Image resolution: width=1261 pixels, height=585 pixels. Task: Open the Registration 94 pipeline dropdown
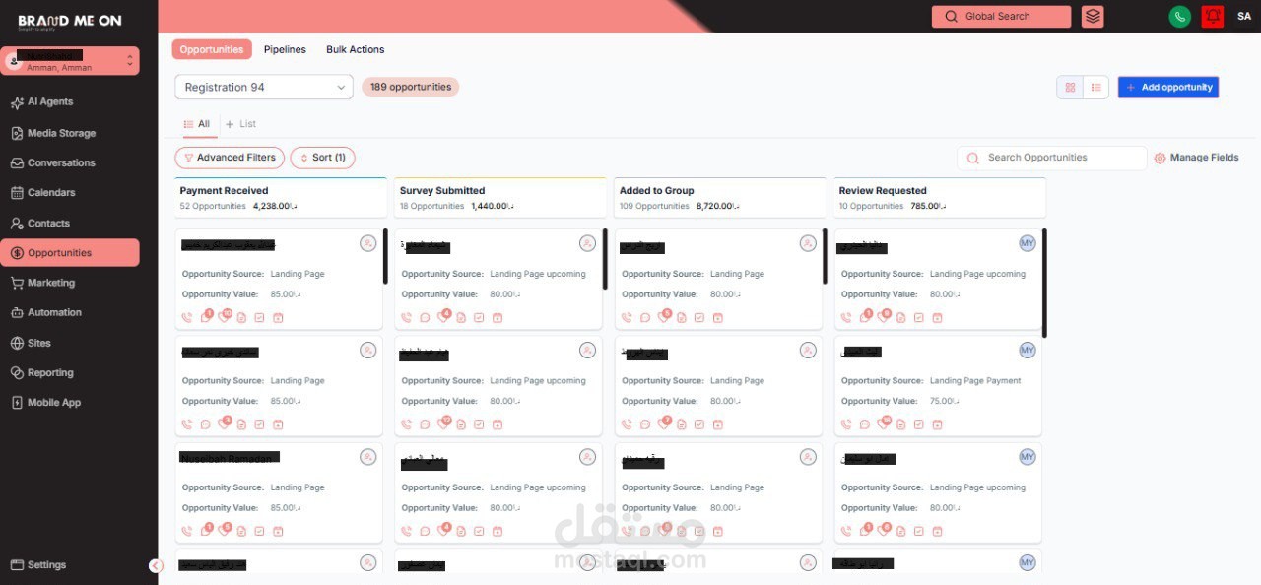click(264, 87)
